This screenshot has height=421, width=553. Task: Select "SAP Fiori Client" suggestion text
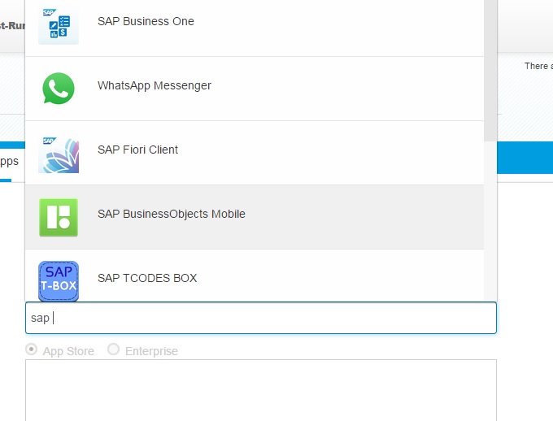pyautogui.click(x=137, y=150)
